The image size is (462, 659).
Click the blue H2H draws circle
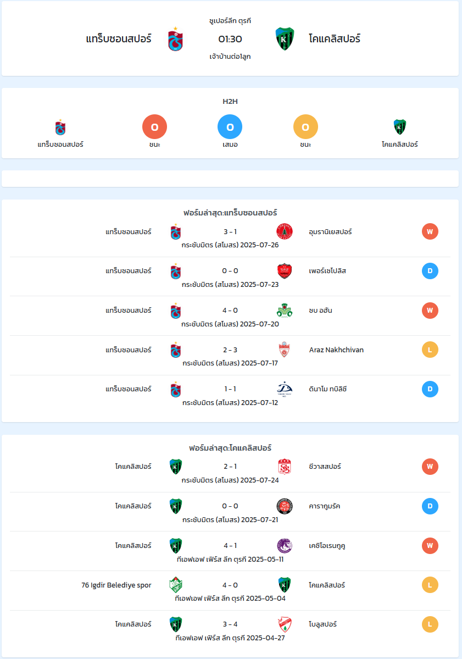coord(230,127)
